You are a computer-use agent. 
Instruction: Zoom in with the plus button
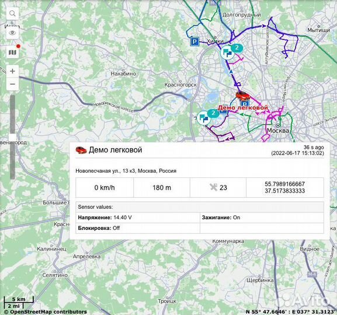click(12, 71)
